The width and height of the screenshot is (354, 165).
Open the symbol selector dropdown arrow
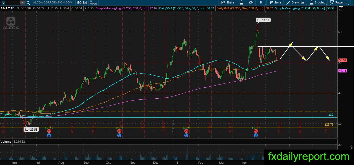coord(22,2)
